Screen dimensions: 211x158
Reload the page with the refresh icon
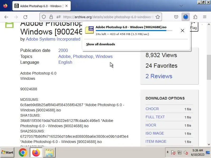tap(25, 17)
